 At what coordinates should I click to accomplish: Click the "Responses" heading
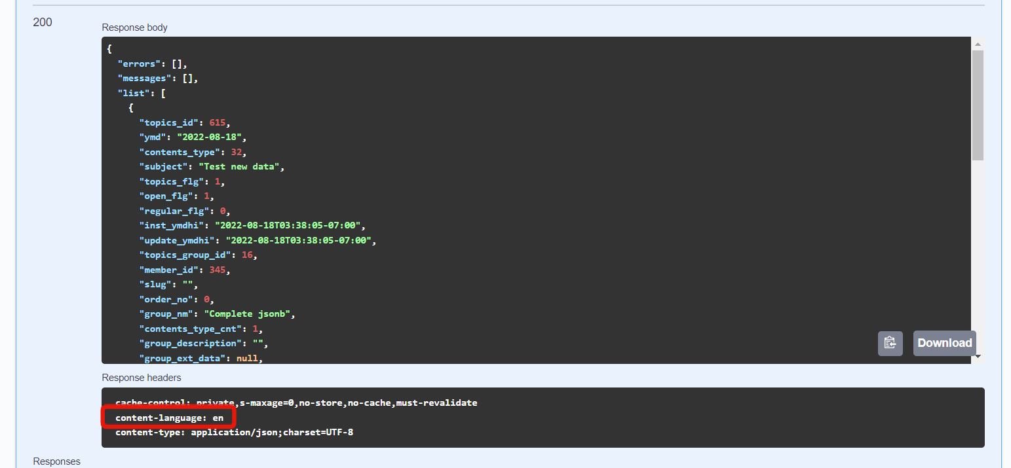[57, 461]
